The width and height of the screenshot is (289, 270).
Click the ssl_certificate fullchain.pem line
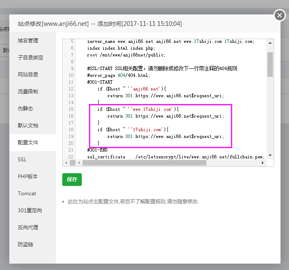[x=176, y=157]
